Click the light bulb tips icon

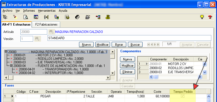pyautogui.click(x=202, y=17)
